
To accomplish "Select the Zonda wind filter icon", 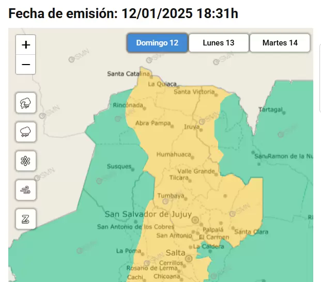I will tap(26, 219).
